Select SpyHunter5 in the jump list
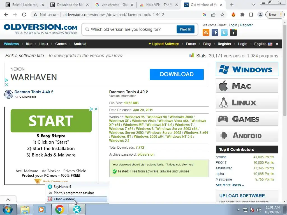 tap(77, 187)
